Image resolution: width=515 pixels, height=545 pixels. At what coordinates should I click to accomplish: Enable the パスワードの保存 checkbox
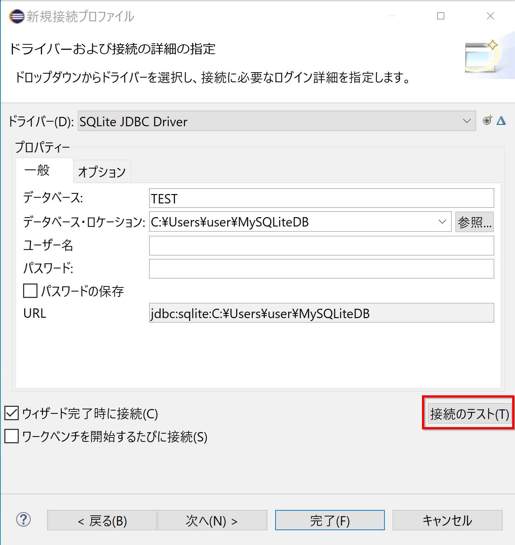[x=30, y=291]
